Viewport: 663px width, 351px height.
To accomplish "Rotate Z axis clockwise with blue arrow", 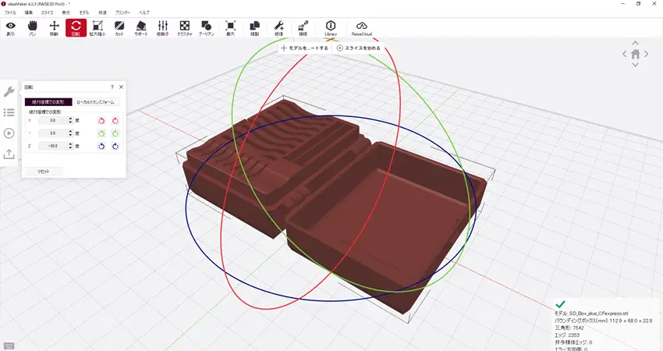I will [x=115, y=146].
